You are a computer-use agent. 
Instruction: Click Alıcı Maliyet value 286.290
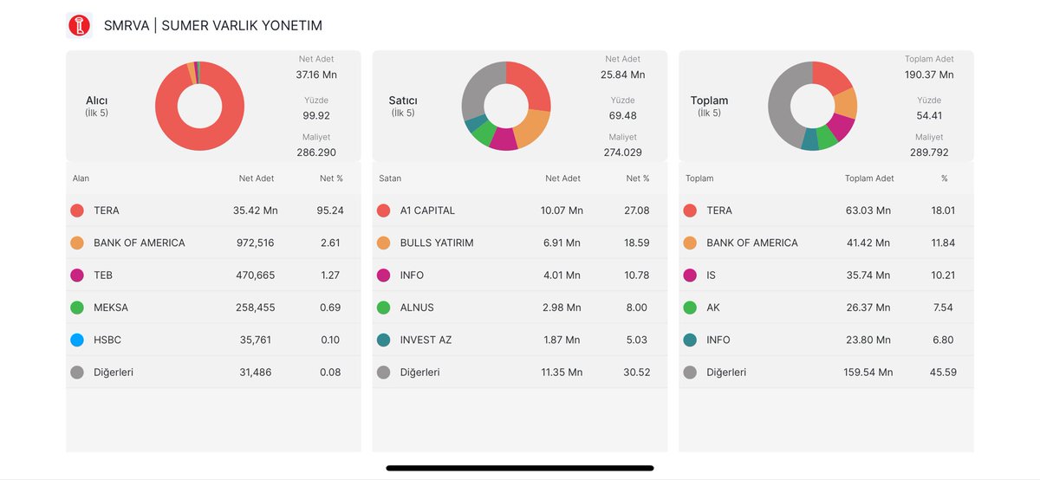[x=316, y=152]
